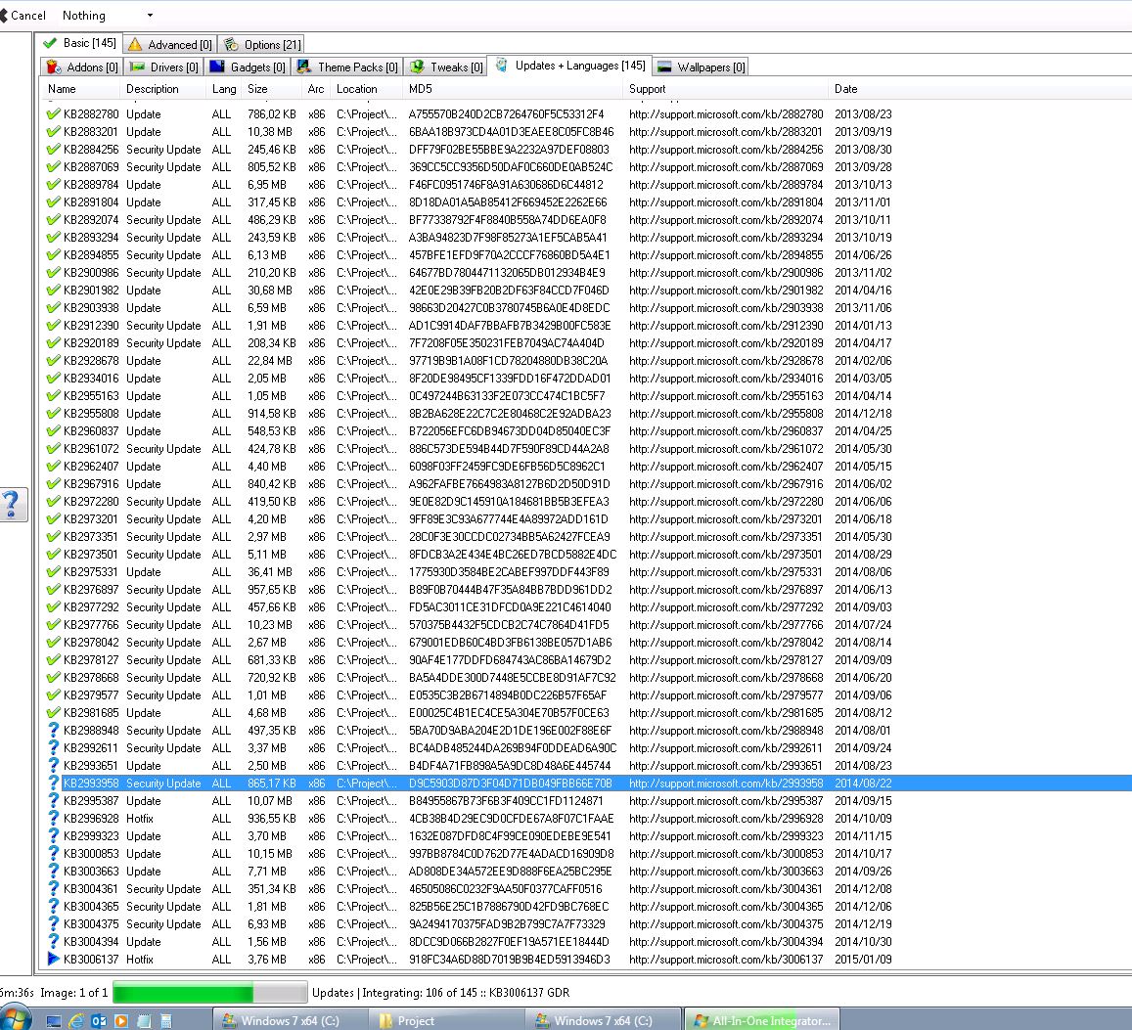Screen dimensions: 1132x1030
Task: Open the Gadgets [0] tab
Action: coord(248,67)
